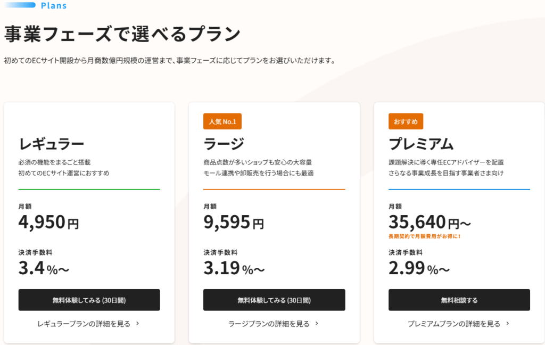Click the arrow icon beside プレミアムプランの詳細を見る

[x=507, y=324]
